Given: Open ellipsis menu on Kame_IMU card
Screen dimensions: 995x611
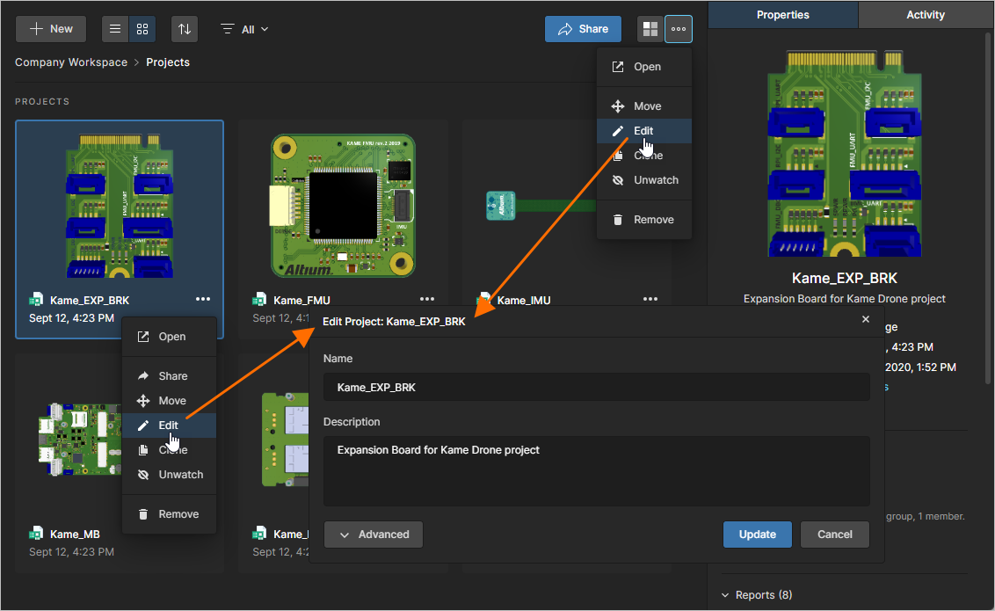Looking at the screenshot, I should point(650,299).
